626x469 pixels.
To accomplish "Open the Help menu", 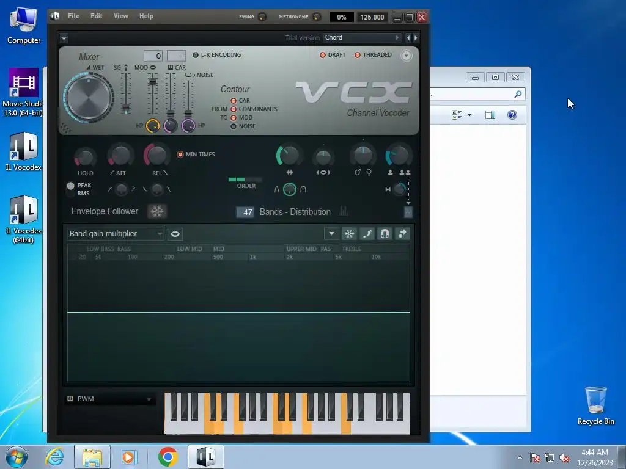I will pyautogui.click(x=146, y=16).
